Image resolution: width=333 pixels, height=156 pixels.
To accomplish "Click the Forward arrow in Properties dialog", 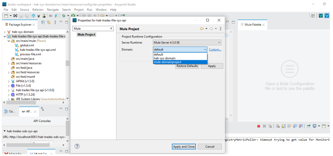I will 211,29.
